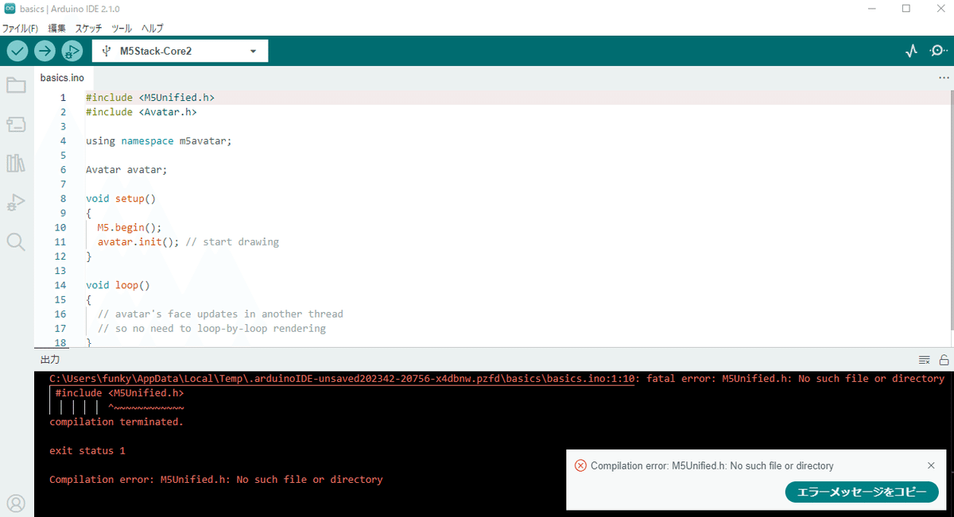This screenshot has height=517, width=954.
Task: Open the editor tab overflow (three dots) menu
Action: [x=944, y=78]
